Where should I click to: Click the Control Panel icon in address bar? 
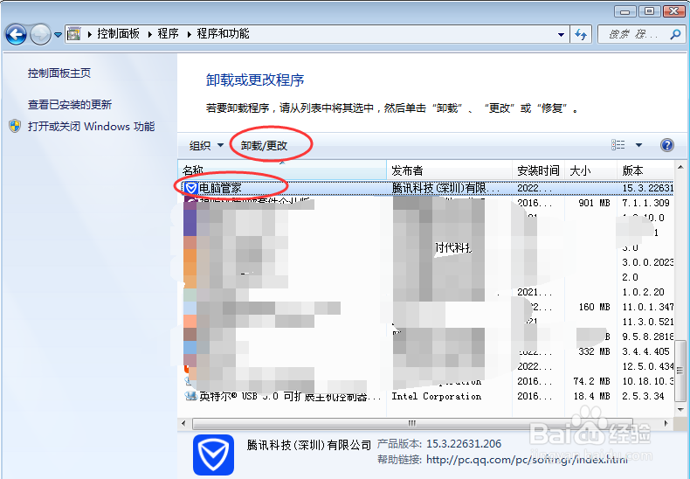click(73, 34)
